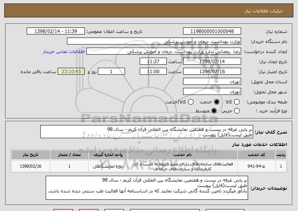This screenshot has width=298, height=211.
Task: Choose the متوسط purchase type radio
Action: click(214, 111)
